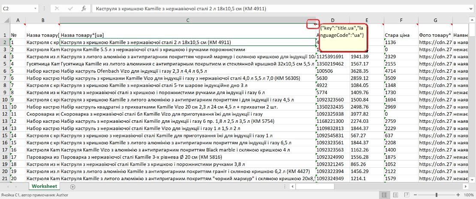Image resolution: width=476 pixels, height=199 pixels.
Task: Click the Enter checkmark icon in formula bar
Action: (x=70, y=9)
